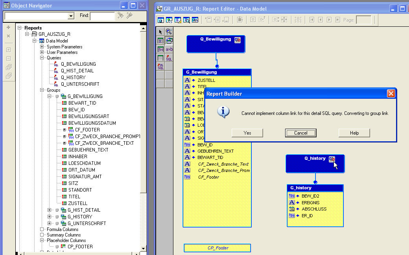
Task: Expand System Parameters node
Action: 42,47
